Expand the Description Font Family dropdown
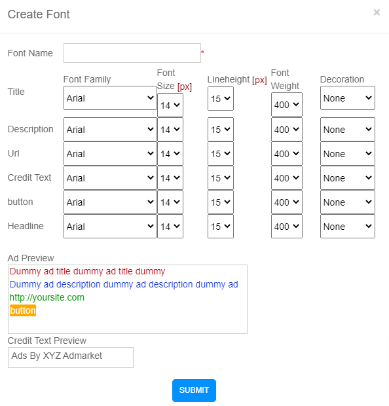 point(110,130)
